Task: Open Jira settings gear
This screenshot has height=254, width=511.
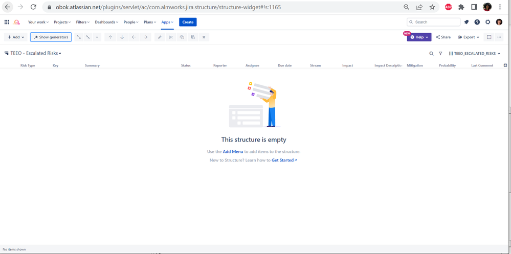Action: coord(488,22)
